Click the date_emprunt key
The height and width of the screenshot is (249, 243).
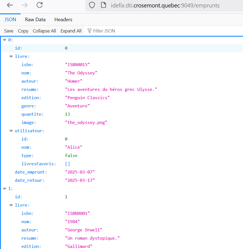(31, 172)
